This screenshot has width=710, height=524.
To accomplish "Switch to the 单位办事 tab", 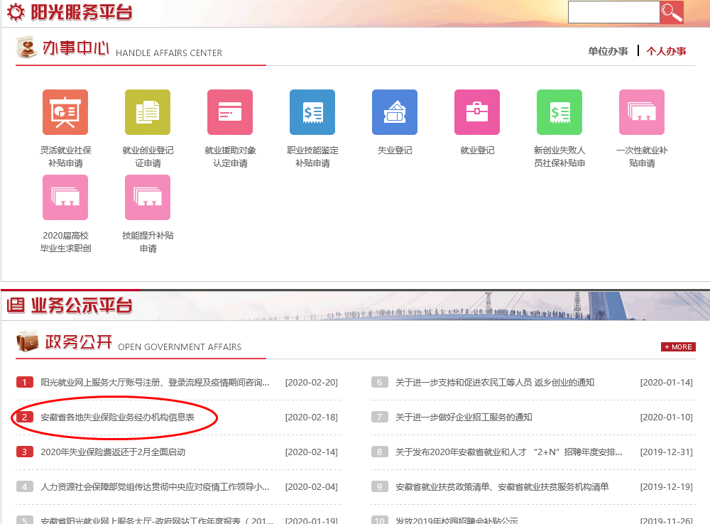I will [x=608, y=51].
